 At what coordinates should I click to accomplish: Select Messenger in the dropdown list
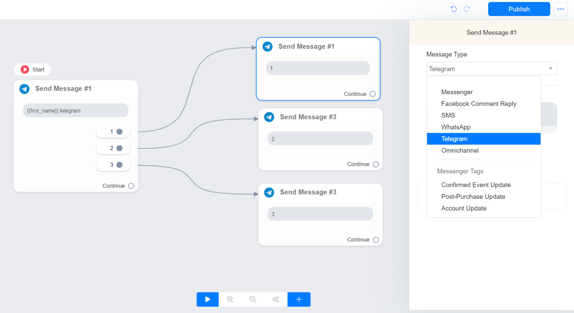(x=457, y=92)
